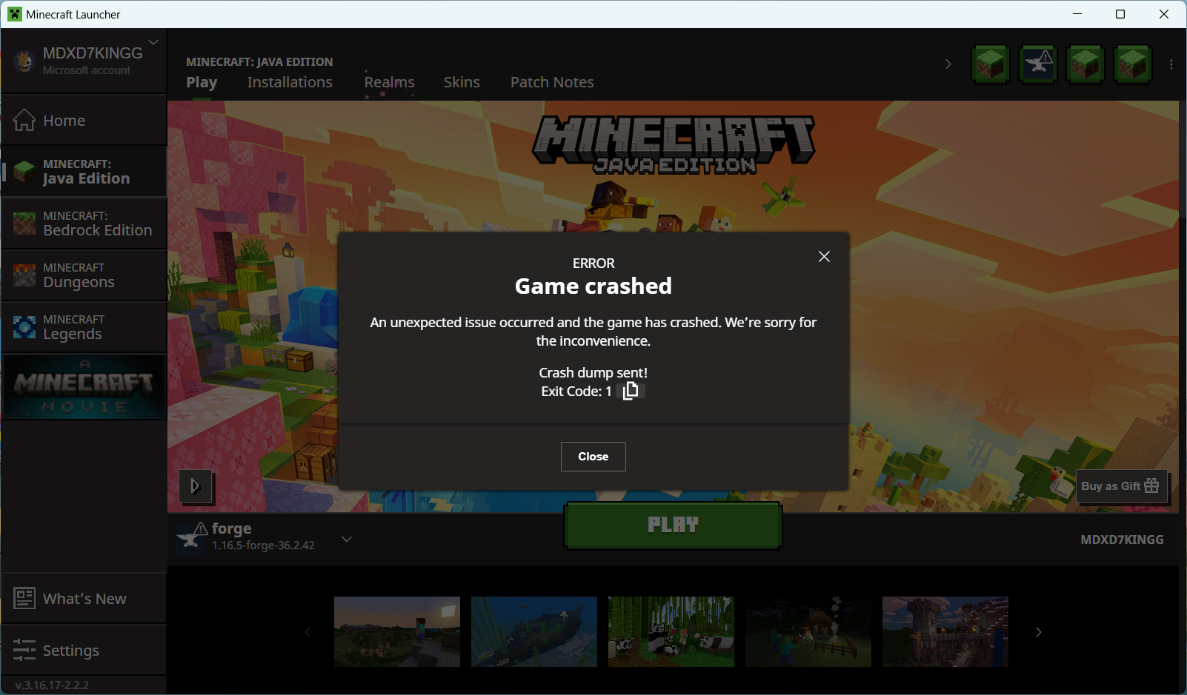Click the "Crash dump sent!" message
Image resolution: width=1187 pixels, height=695 pixels.
point(593,373)
